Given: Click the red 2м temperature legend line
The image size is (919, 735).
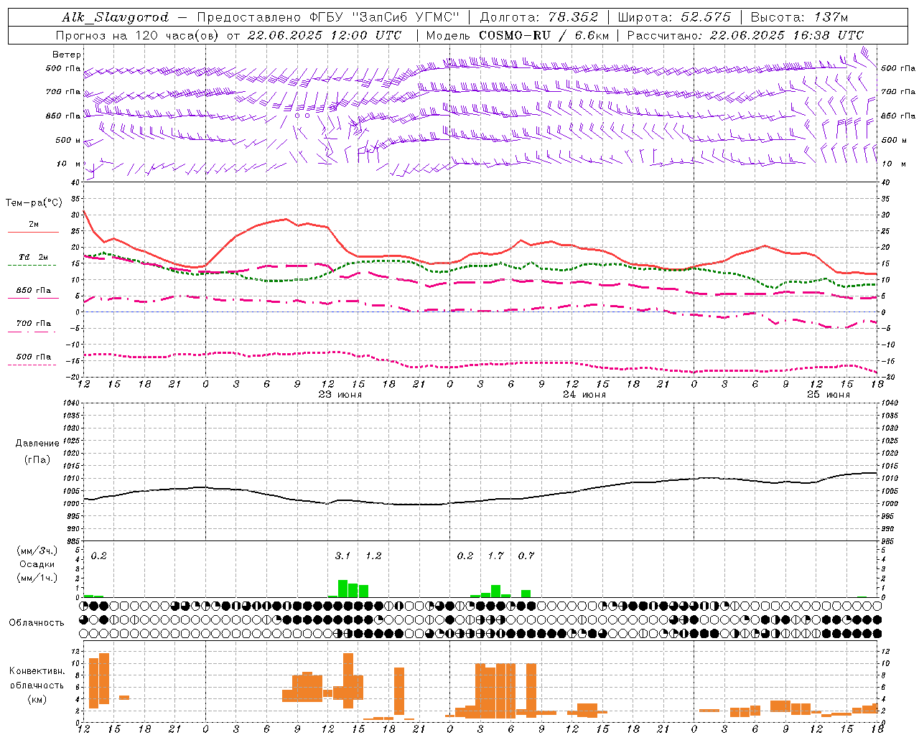Looking at the screenshot, I should pos(33,232).
